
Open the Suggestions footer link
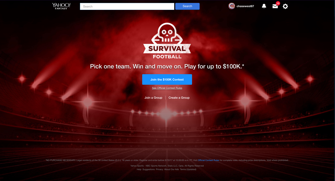pos(149,170)
